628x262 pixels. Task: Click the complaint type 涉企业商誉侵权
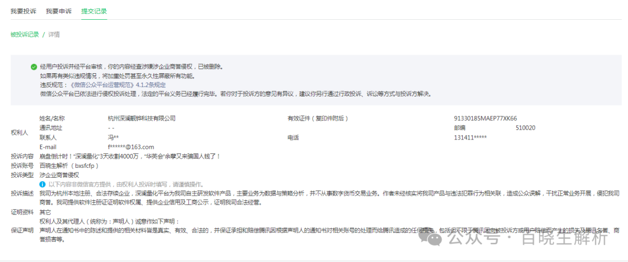point(59,175)
